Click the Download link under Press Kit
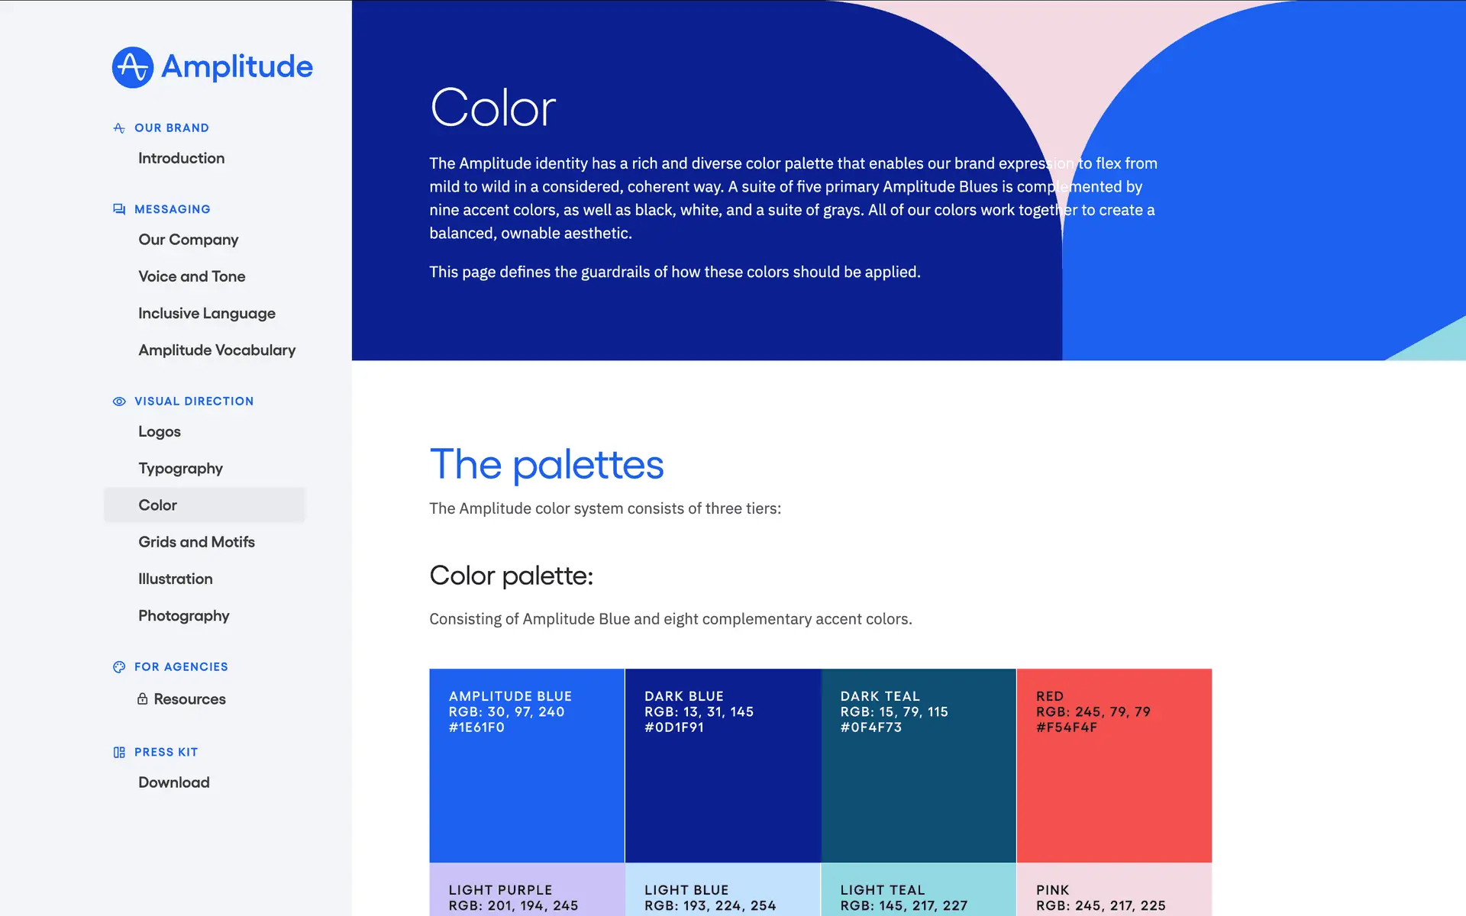This screenshot has width=1466, height=916. (173, 782)
